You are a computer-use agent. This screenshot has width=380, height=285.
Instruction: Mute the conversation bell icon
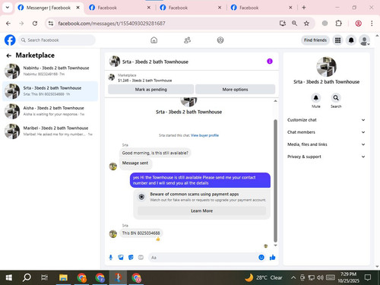316,97
